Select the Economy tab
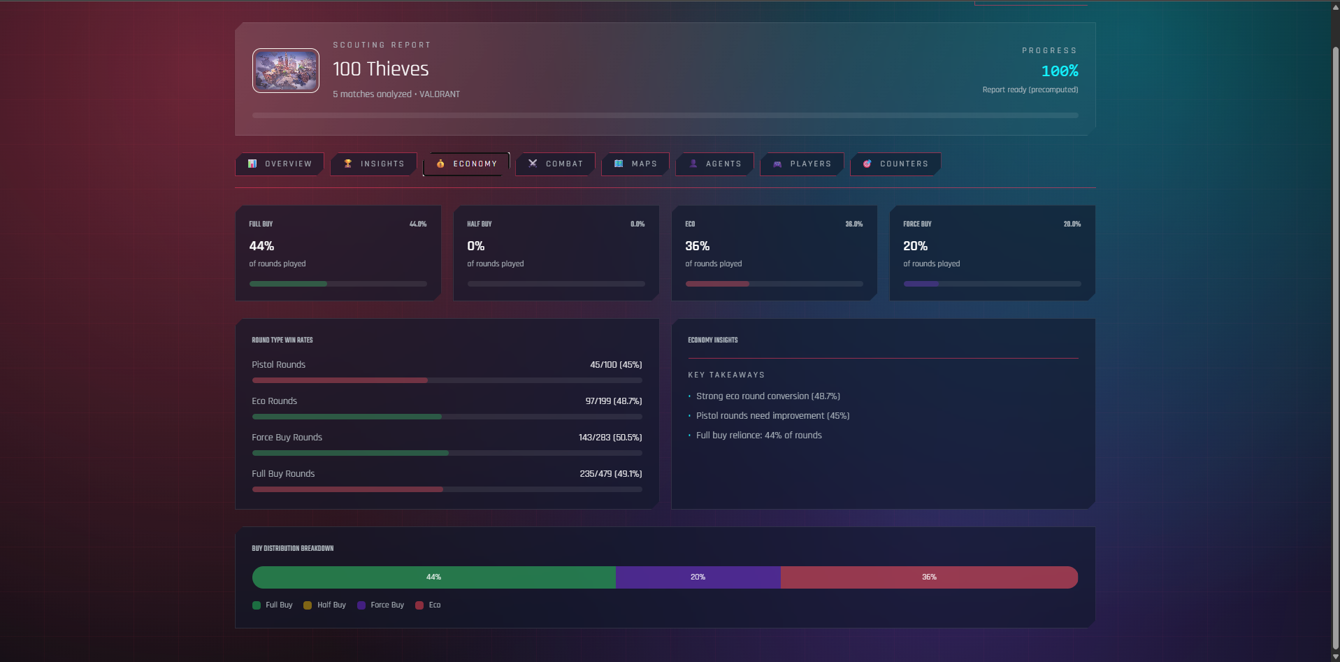1340x662 pixels. (x=466, y=164)
